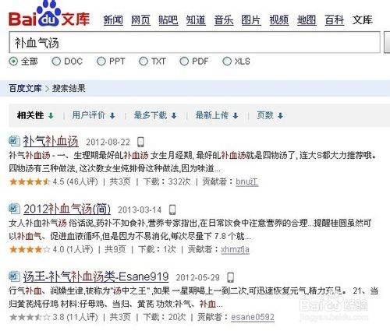390x331 pixels.
Task: Select the PPT radio button
Action: [101, 62]
